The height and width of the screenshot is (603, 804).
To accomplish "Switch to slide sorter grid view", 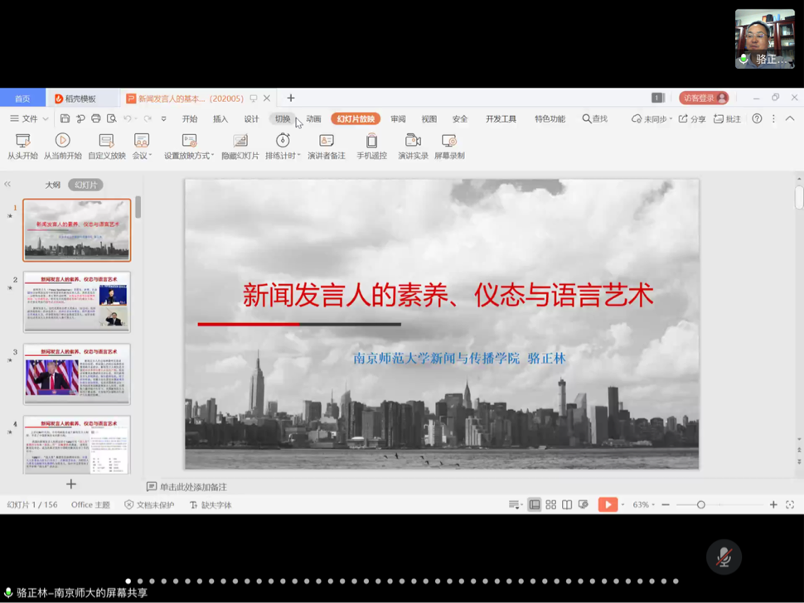I will tap(550, 504).
